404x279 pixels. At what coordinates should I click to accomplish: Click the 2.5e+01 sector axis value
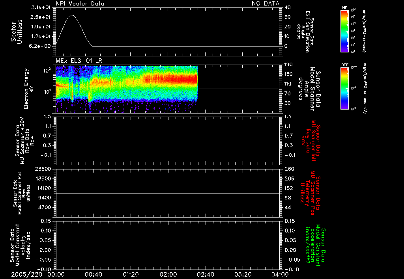coord(41,17)
